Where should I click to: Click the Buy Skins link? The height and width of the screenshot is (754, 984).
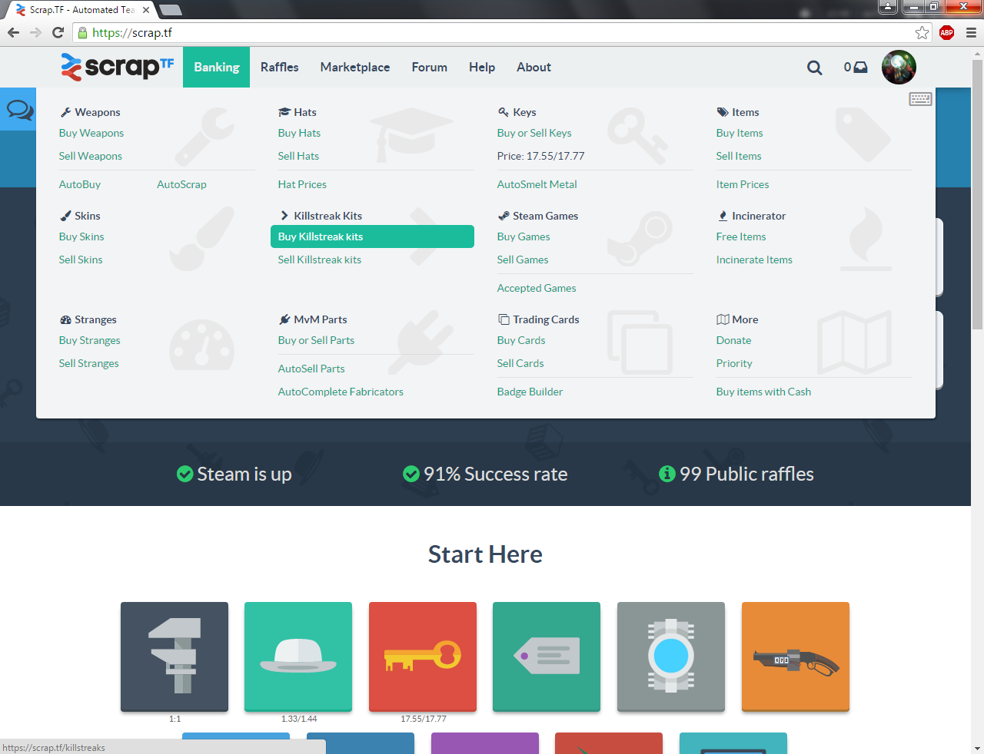tap(81, 236)
